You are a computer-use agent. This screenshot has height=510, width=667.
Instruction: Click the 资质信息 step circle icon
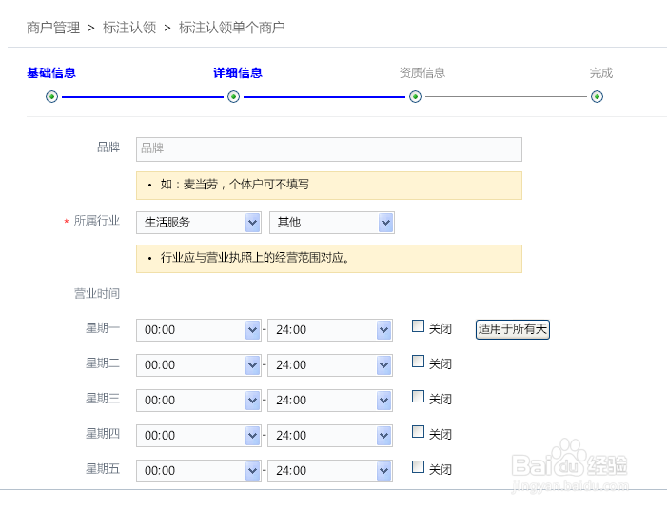pyautogui.click(x=415, y=96)
